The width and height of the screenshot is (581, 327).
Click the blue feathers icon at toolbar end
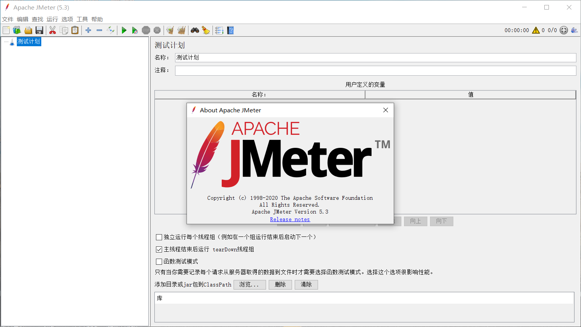(574, 30)
